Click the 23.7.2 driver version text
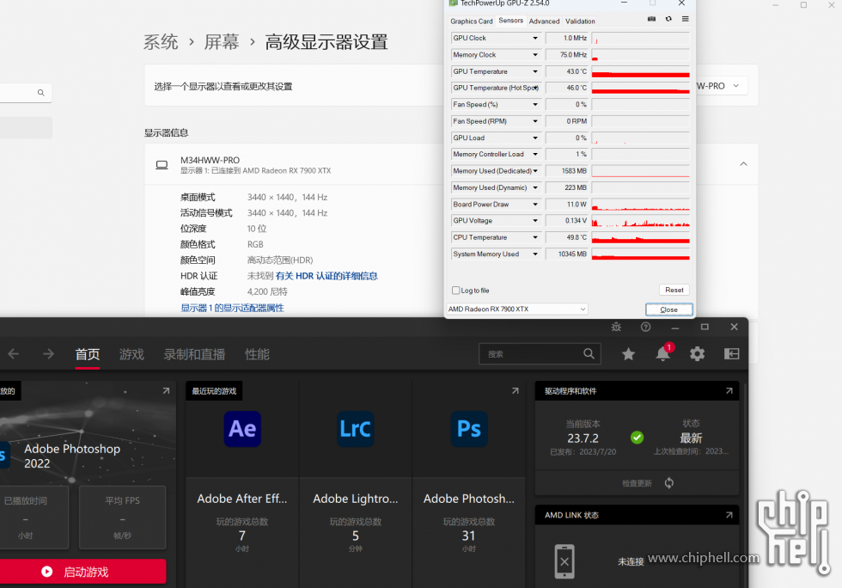This screenshot has width=842, height=588. tap(583, 438)
